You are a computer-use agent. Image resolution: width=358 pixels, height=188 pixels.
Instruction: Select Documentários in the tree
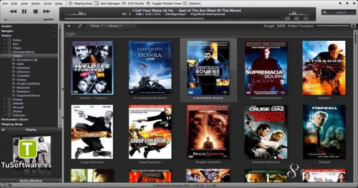click(x=24, y=52)
